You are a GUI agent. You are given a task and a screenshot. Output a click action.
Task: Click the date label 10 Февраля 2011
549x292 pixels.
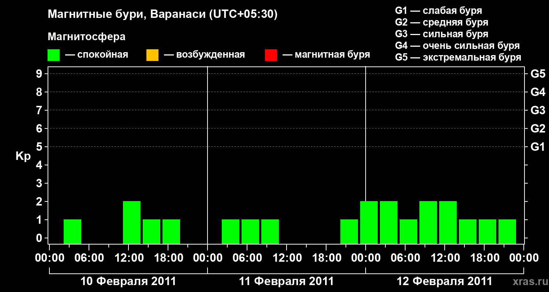(128, 281)
